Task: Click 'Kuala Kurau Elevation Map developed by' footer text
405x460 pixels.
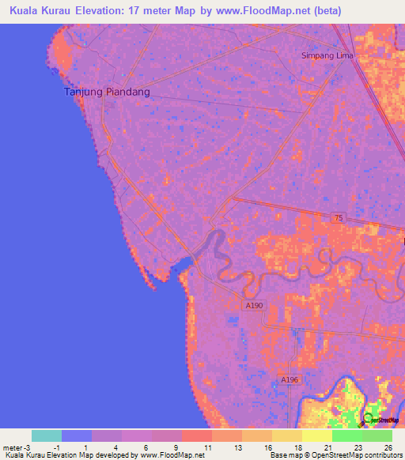Action: (72, 455)
